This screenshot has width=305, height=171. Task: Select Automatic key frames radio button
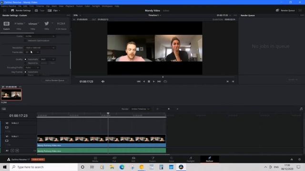[x=25, y=72]
